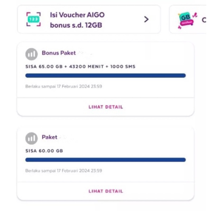
Task: Click the Bonus Paket expiry date text
Action: [64, 86]
